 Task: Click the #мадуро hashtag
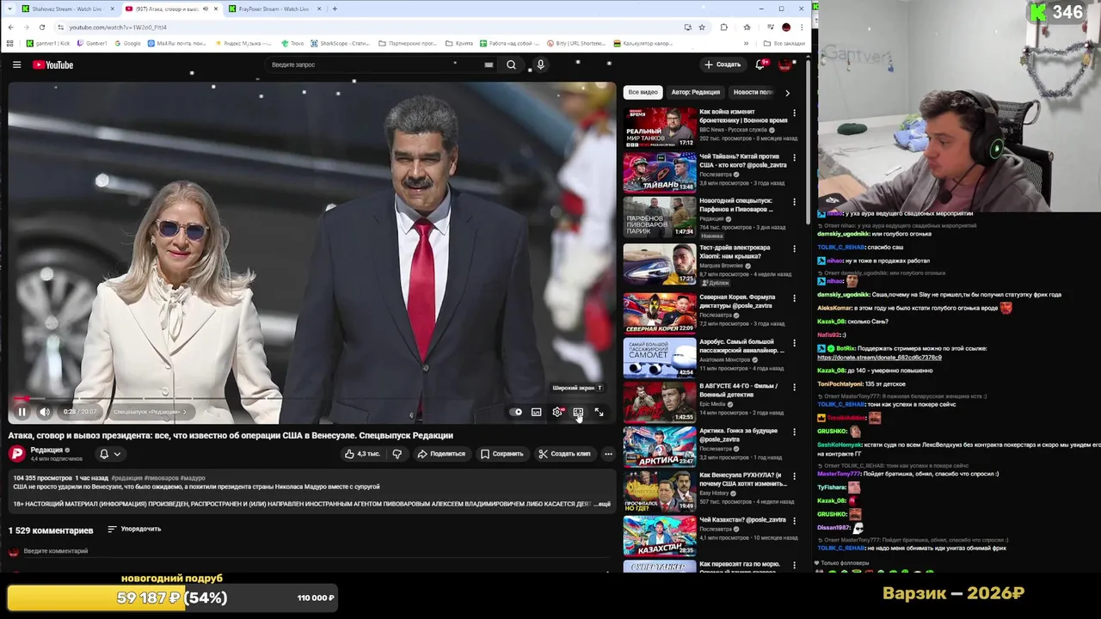click(193, 478)
